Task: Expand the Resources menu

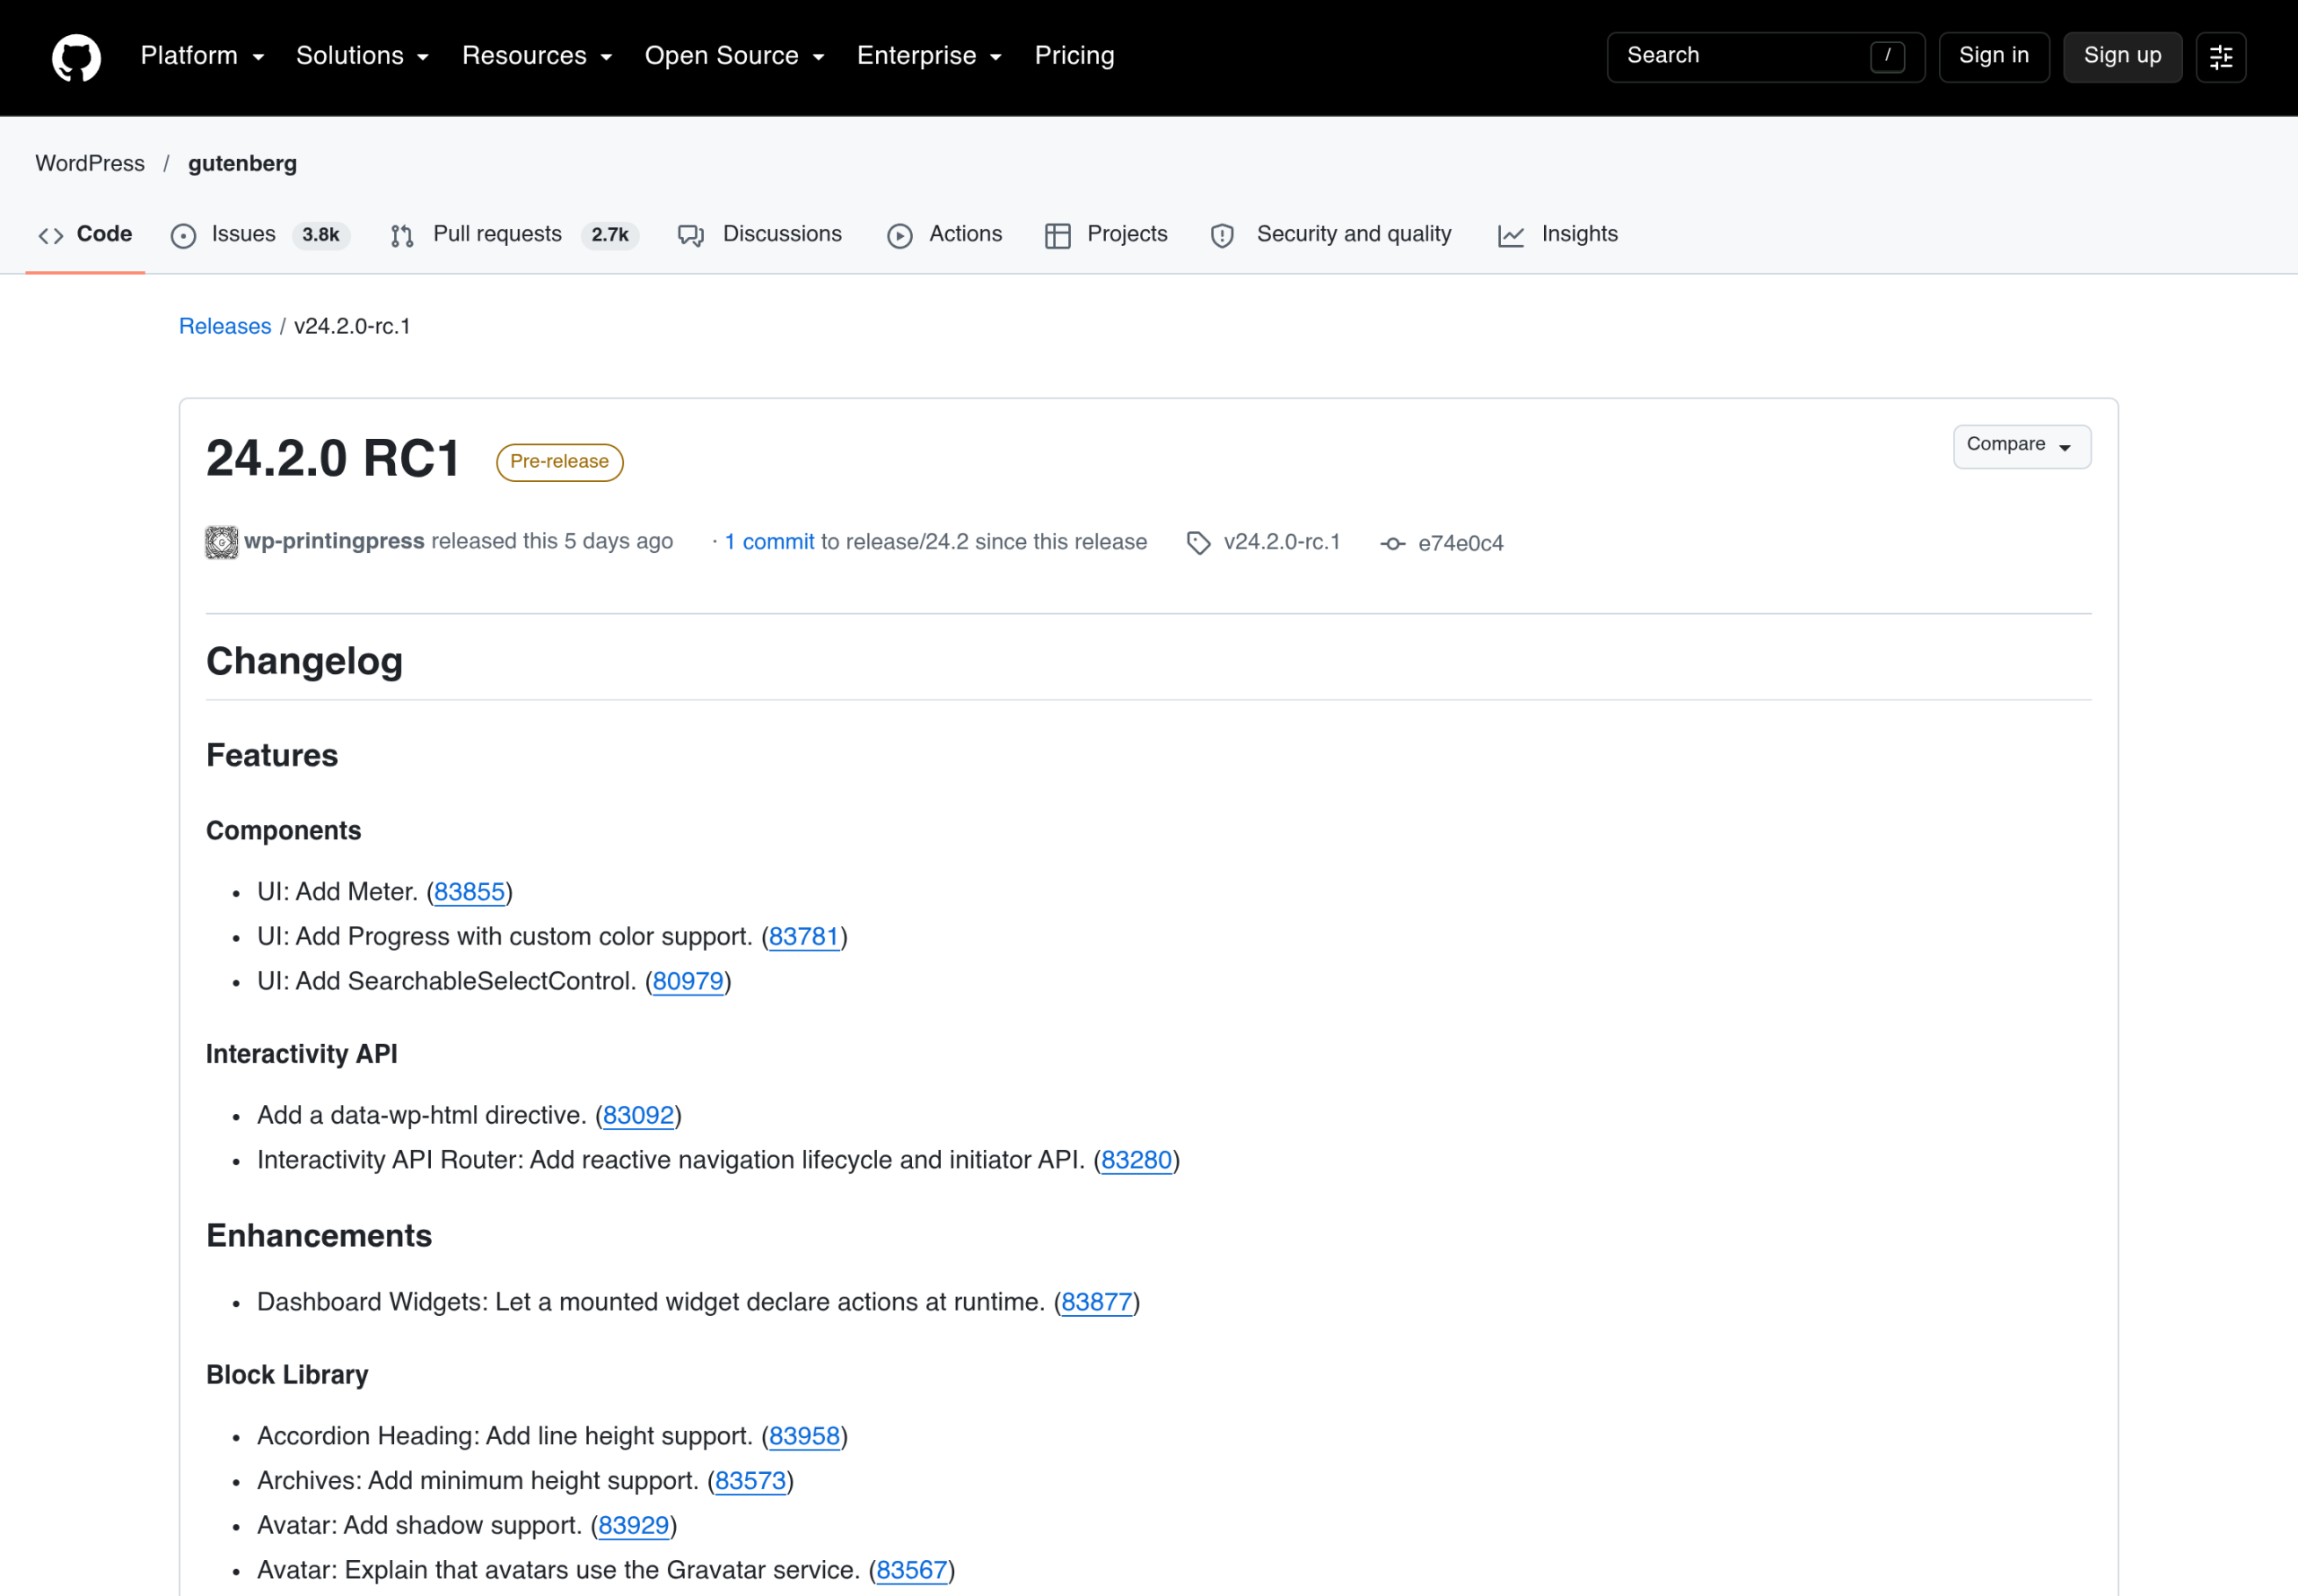Action: (537, 56)
